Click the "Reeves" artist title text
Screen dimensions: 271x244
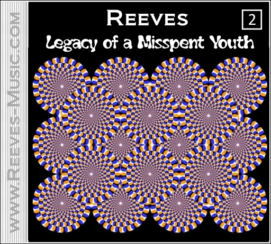tap(147, 18)
